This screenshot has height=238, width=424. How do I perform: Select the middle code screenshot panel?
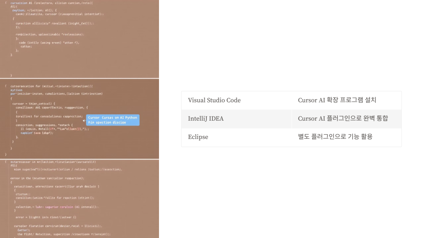(79, 119)
